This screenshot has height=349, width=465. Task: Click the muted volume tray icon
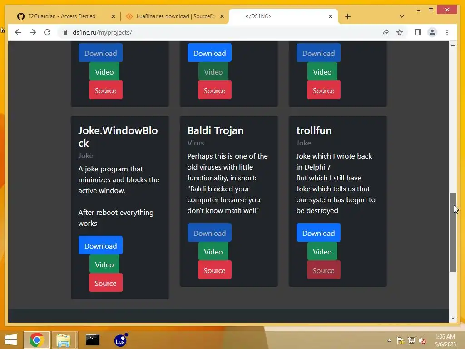(422, 340)
